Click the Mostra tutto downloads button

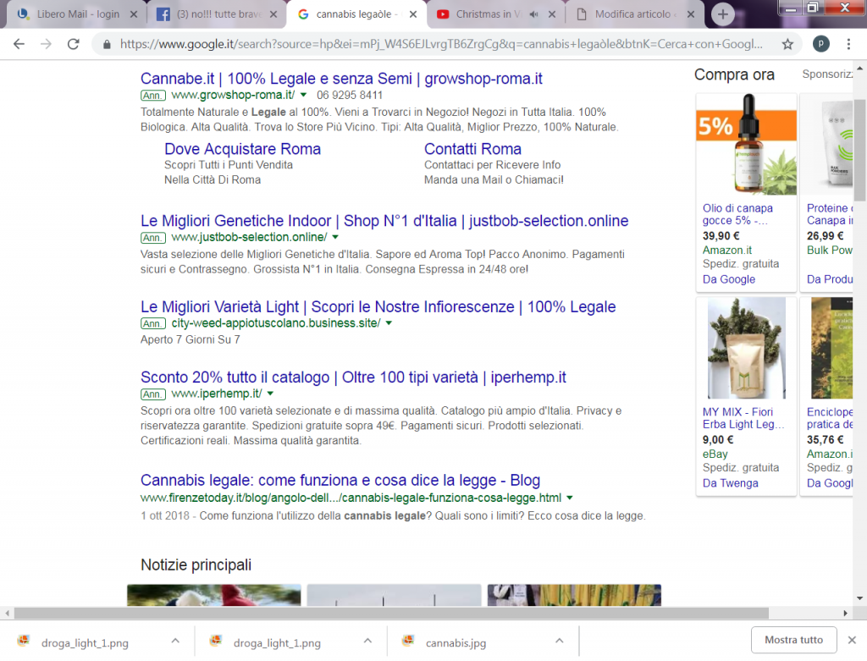click(x=793, y=640)
